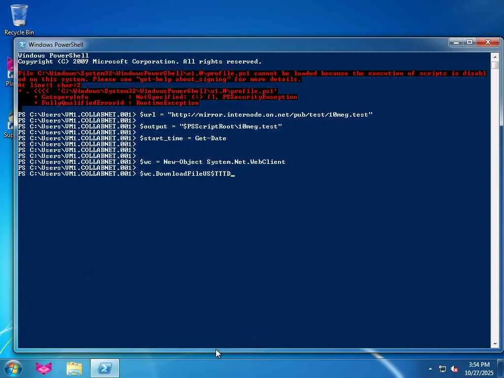Click the Copyright 2009 Microsoft line

click(x=140, y=62)
